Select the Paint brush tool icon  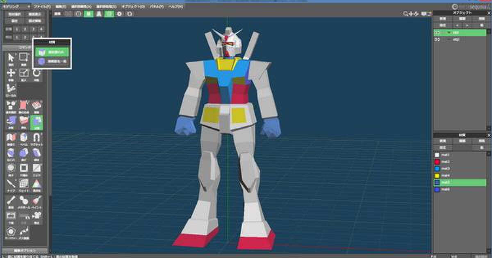coord(36,202)
